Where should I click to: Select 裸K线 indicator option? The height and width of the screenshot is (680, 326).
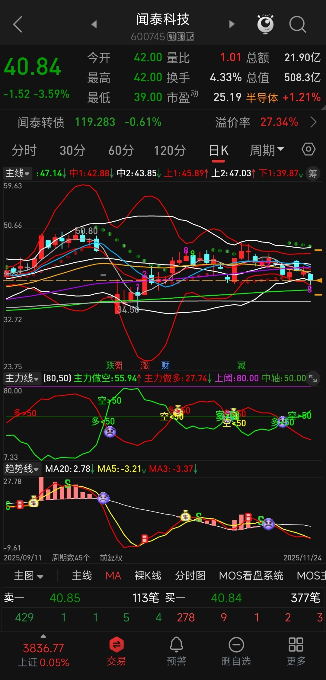point(148,576)
